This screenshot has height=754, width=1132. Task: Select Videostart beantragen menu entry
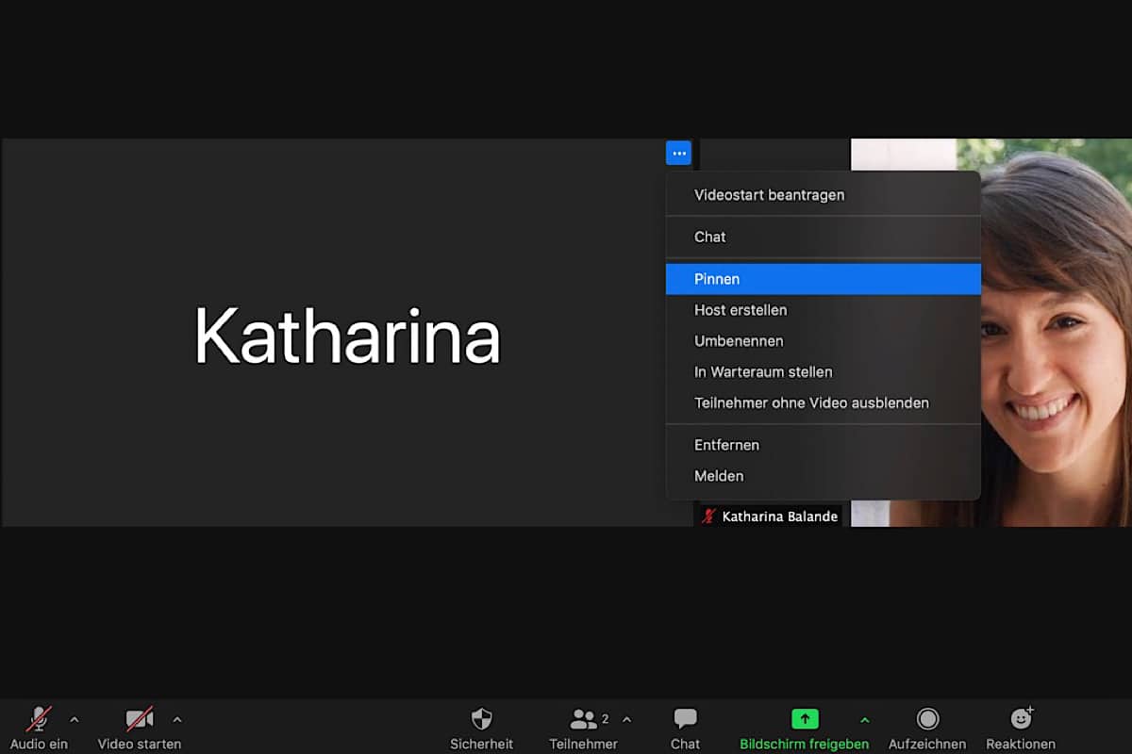(769, 195)
